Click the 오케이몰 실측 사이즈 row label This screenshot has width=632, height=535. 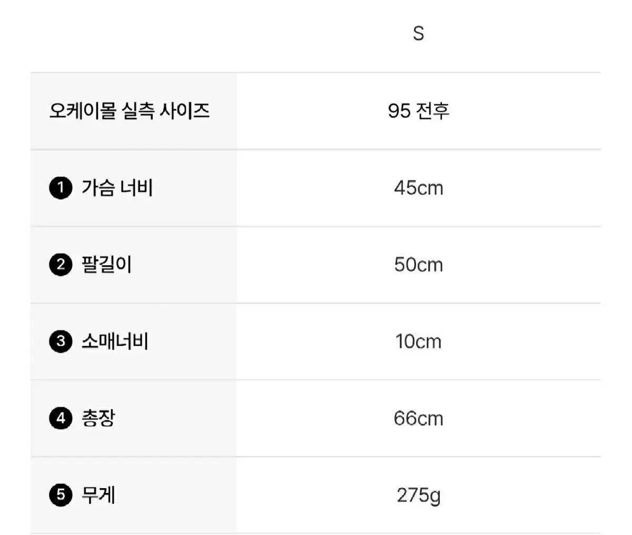click(130, 111)
